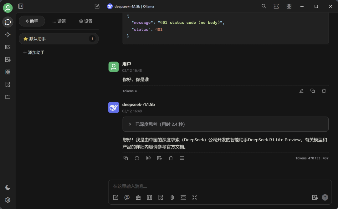Image resolution: width=338 pixels, height=209 pixels.
Task: Attach a file with paperclip icon
Action: coord(172,197)
